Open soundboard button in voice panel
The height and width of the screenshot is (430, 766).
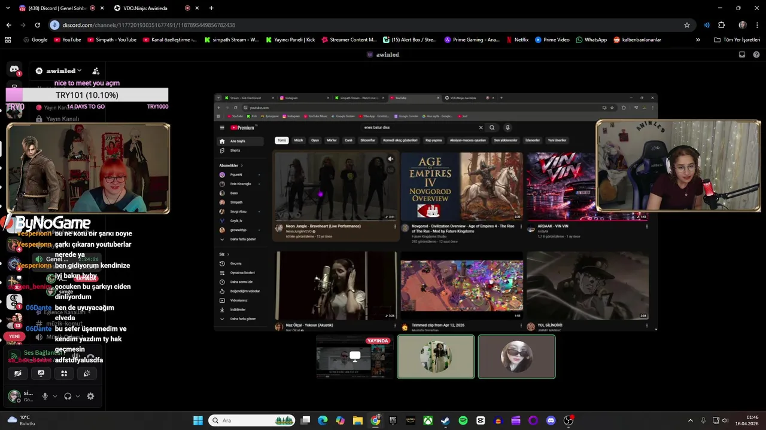[x=87, y=373]
